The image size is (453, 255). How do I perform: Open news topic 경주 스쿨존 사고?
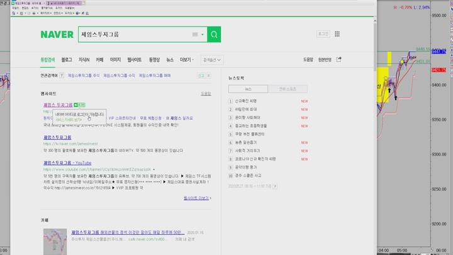[x=248, y=176]
